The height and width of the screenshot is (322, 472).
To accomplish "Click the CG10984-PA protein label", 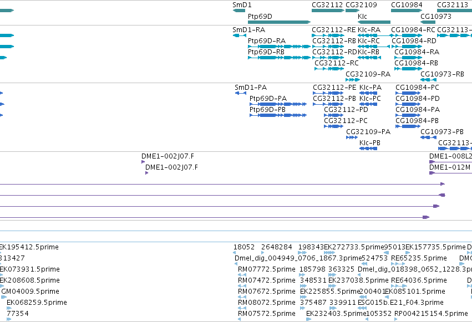I will (418, 110).
